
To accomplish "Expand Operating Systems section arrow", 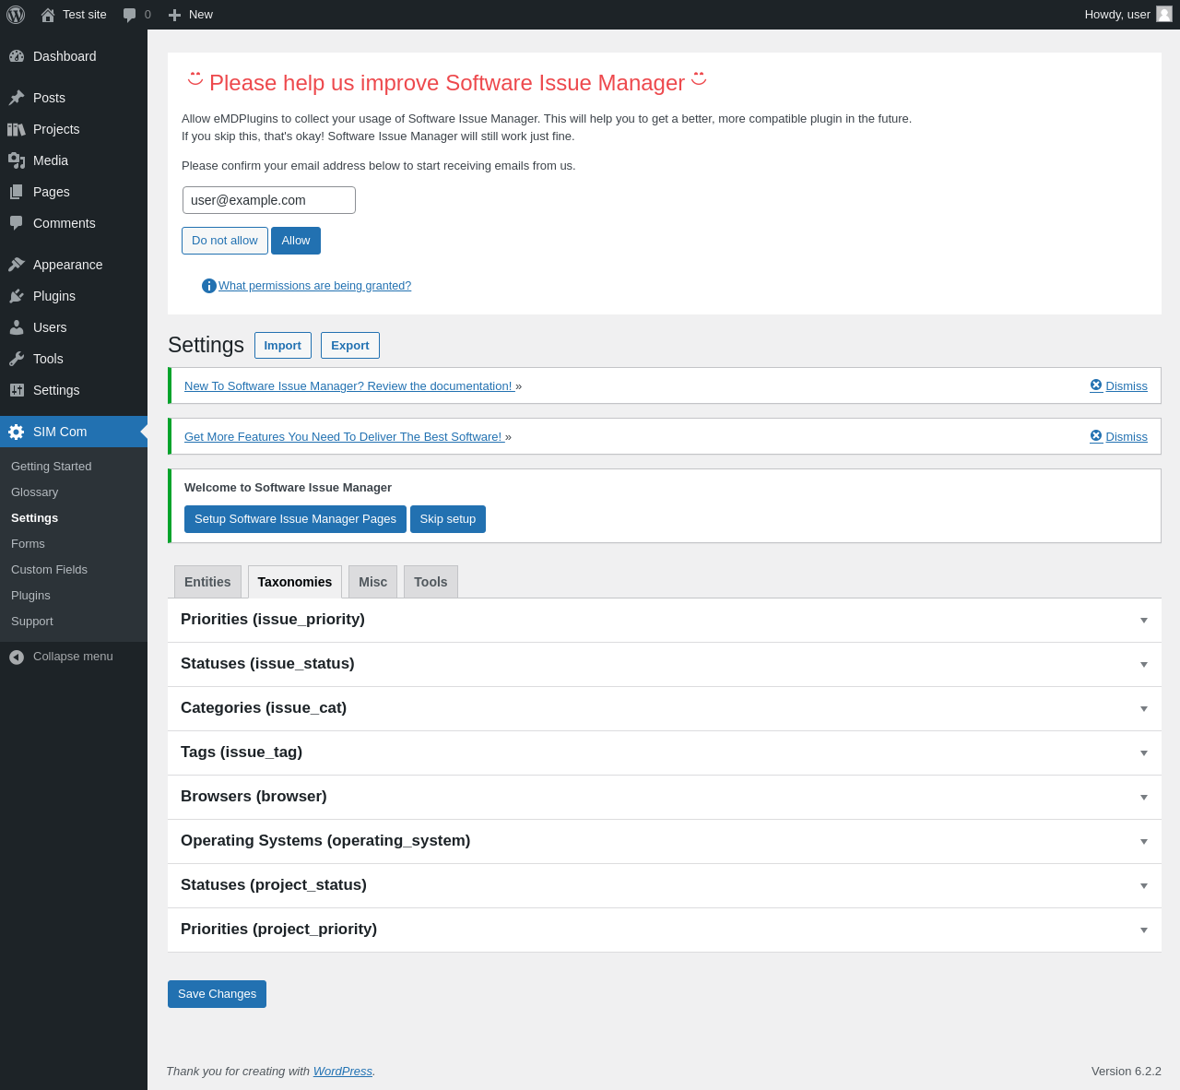I will pyautogui.click(x=1144, y=842).
